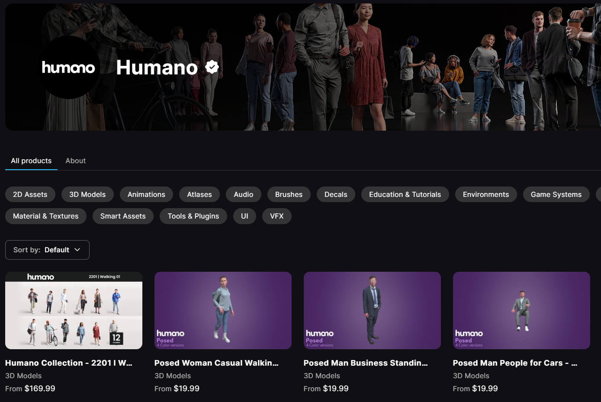
Task: Filter by Decals category
Action: tap(336, 194)
